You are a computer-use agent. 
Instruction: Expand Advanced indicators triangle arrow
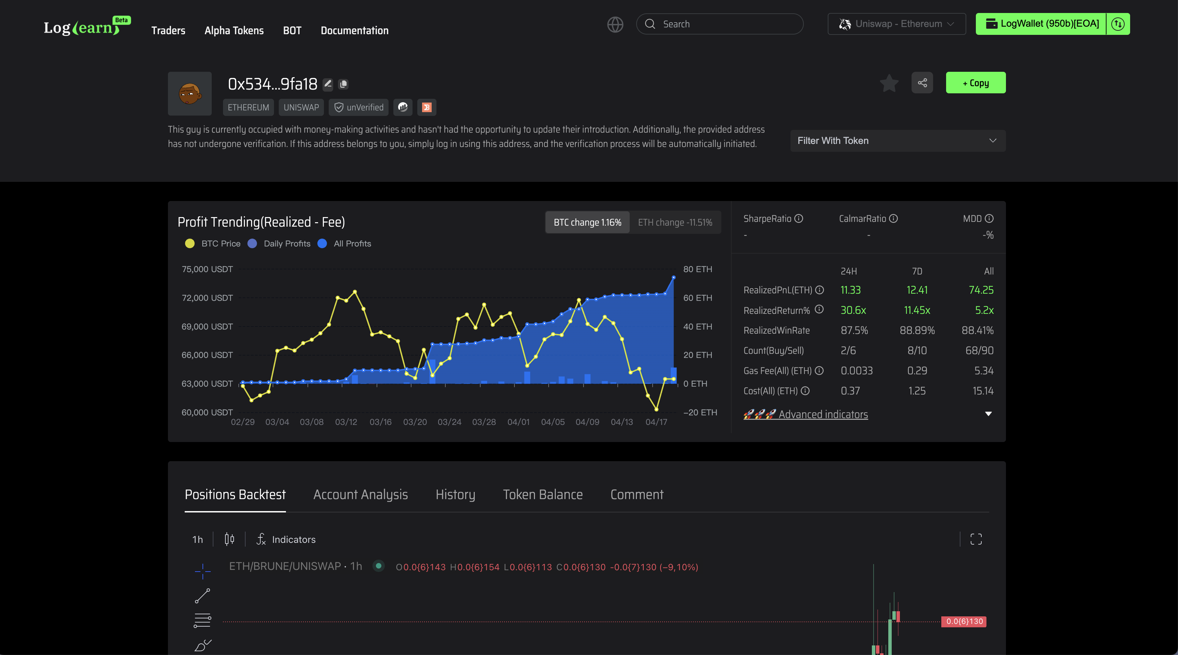(988, 414)
